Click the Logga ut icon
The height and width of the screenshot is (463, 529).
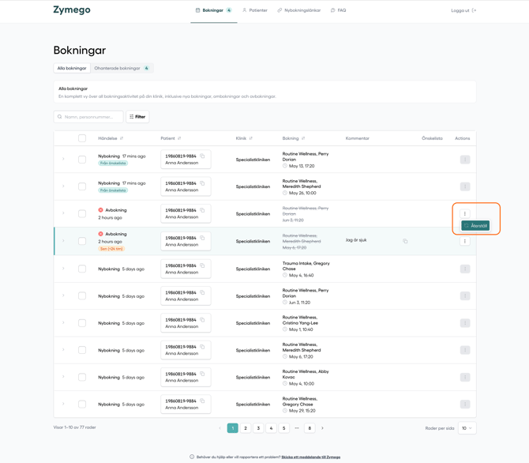474,10
